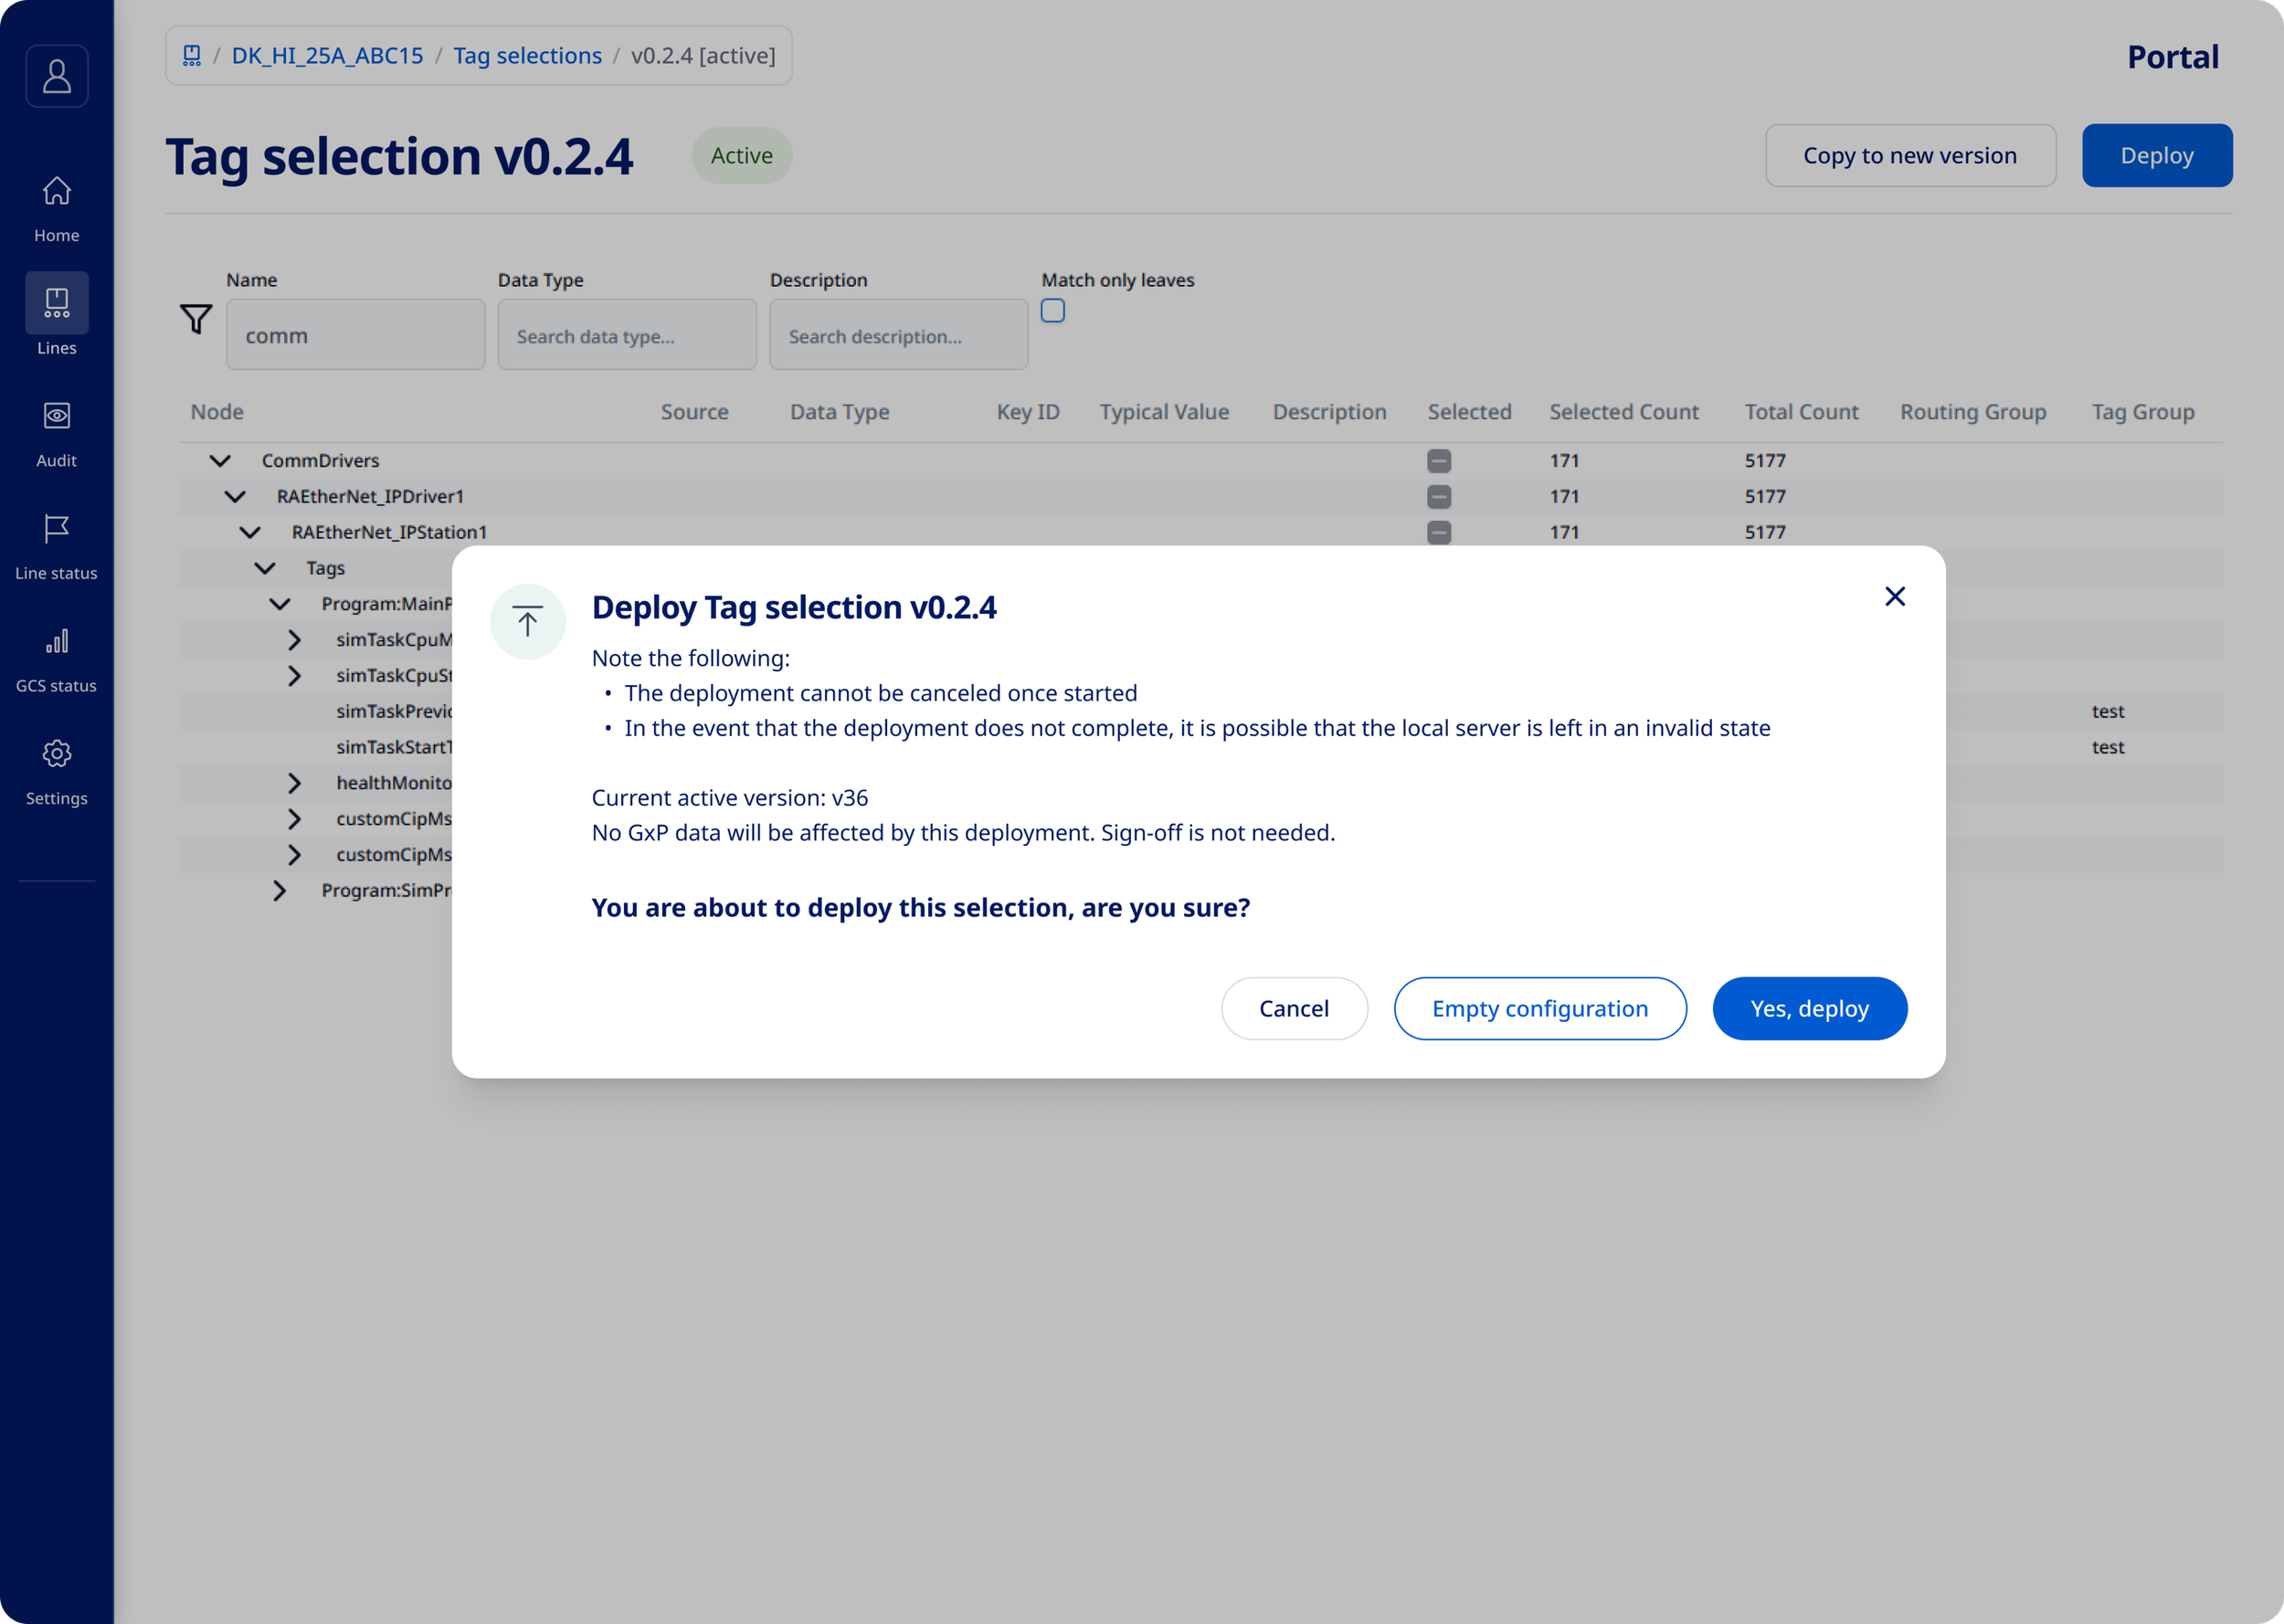Enable Match only leaves checkbox
This screenshot has height=1624, width=2284.
(x=1052, y=311)
